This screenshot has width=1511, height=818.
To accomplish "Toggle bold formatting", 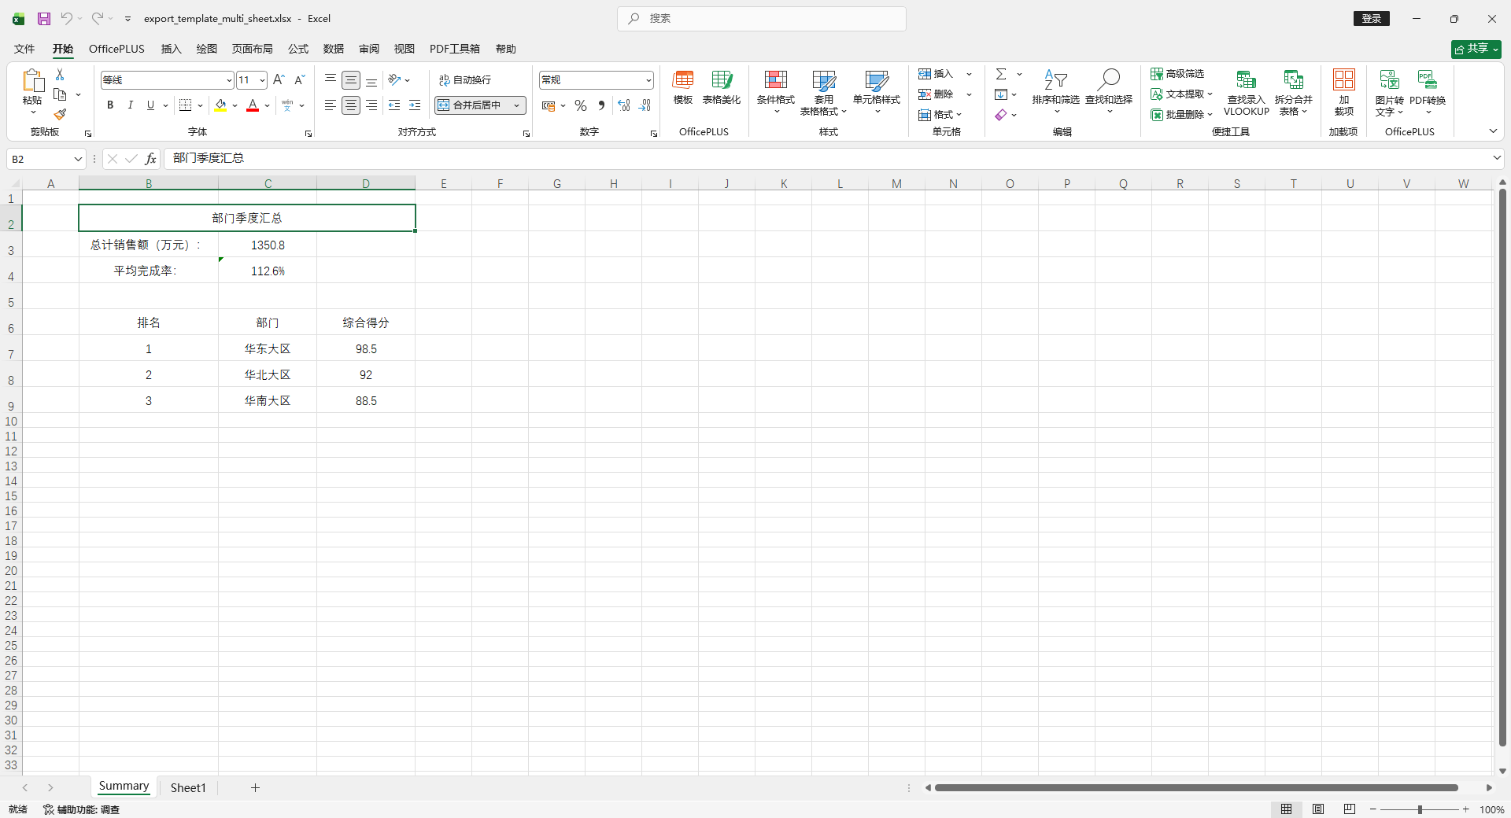I will pyautogui.click(x=110, y=105).
